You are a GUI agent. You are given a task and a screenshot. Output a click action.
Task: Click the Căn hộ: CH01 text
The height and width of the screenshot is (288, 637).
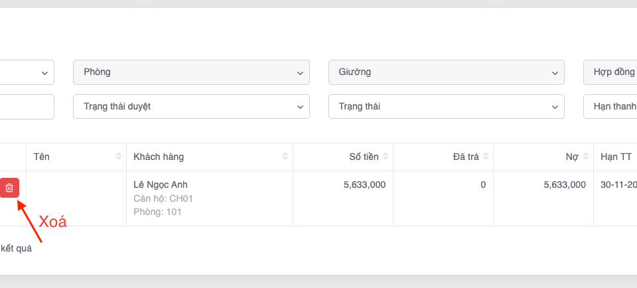(x=163, y=198)
